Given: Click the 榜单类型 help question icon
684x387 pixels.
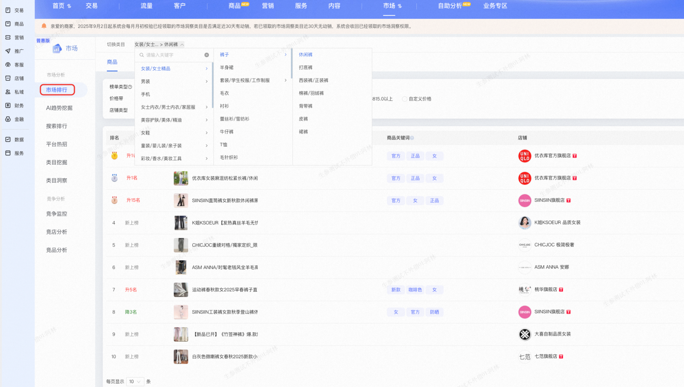Looking at the screenshot, I should coord(130,87).
